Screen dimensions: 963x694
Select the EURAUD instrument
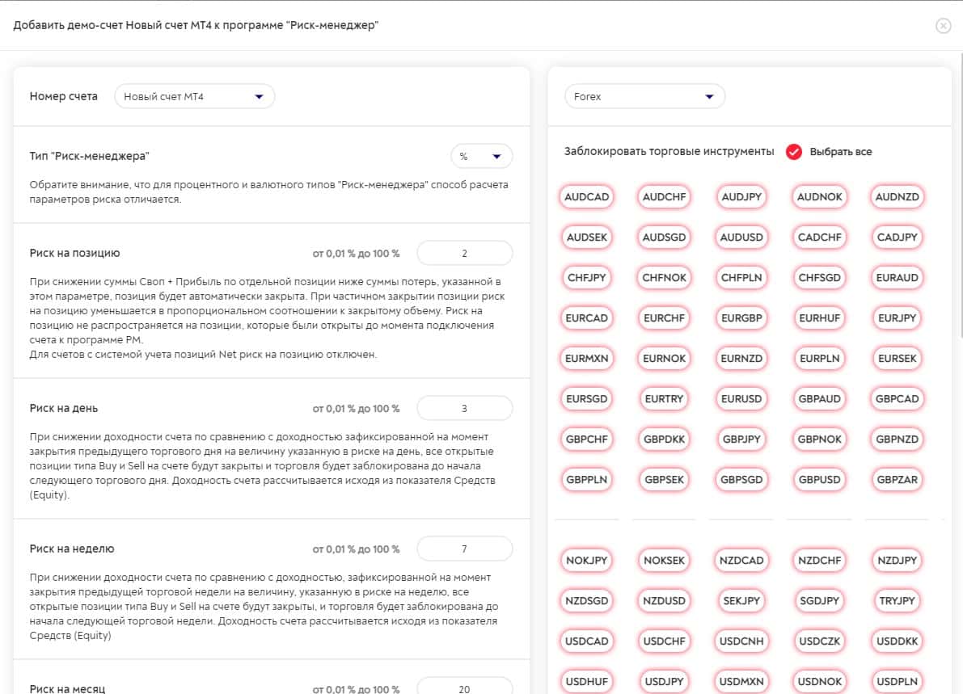(897, 278)
